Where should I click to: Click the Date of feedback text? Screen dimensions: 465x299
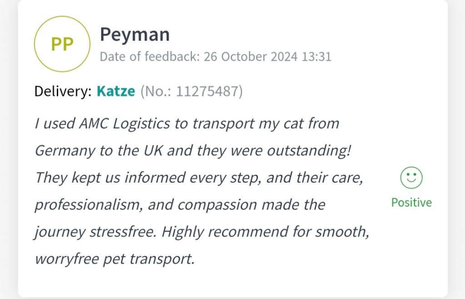click(150, 57)
